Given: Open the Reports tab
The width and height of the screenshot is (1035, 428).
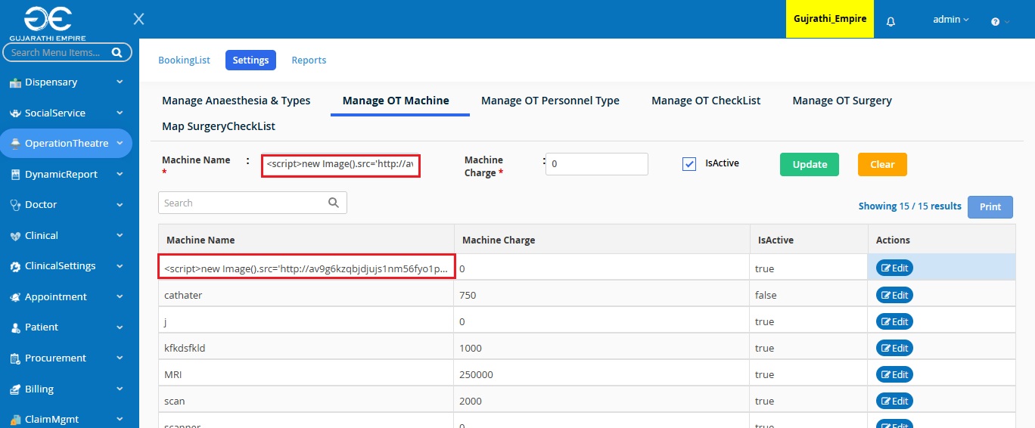Looking at the screenshot, I should point(309,60).
